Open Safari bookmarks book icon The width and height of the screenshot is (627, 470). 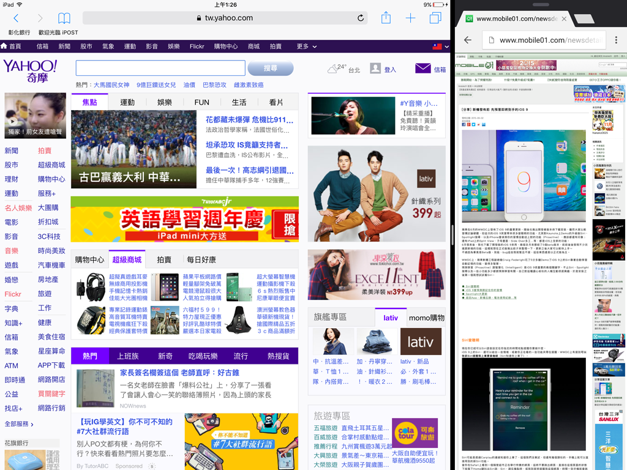coord(64,18)
